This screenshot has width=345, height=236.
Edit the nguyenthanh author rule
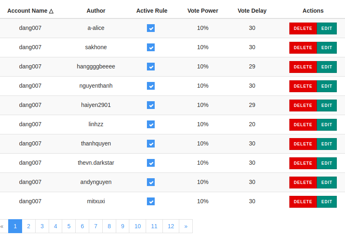[327, 86]
